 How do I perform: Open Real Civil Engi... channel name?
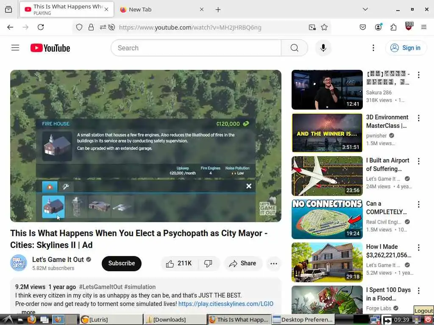pyautogui.click(x=383, y=222)
